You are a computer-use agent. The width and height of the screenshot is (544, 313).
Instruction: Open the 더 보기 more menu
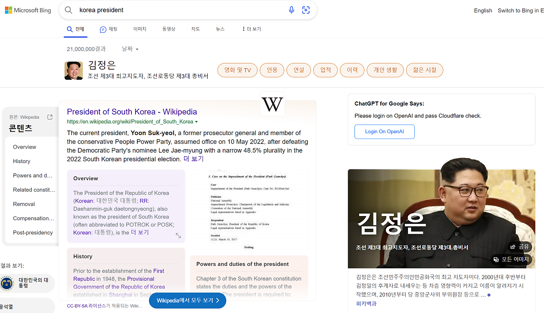point(252,29)
